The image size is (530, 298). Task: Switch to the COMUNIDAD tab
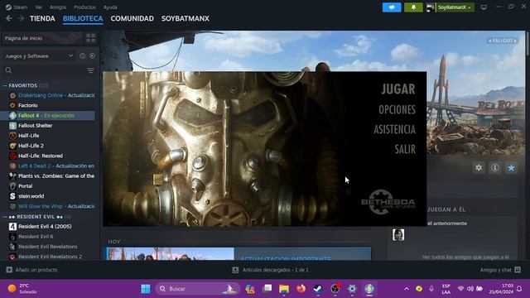click(132, 18)
